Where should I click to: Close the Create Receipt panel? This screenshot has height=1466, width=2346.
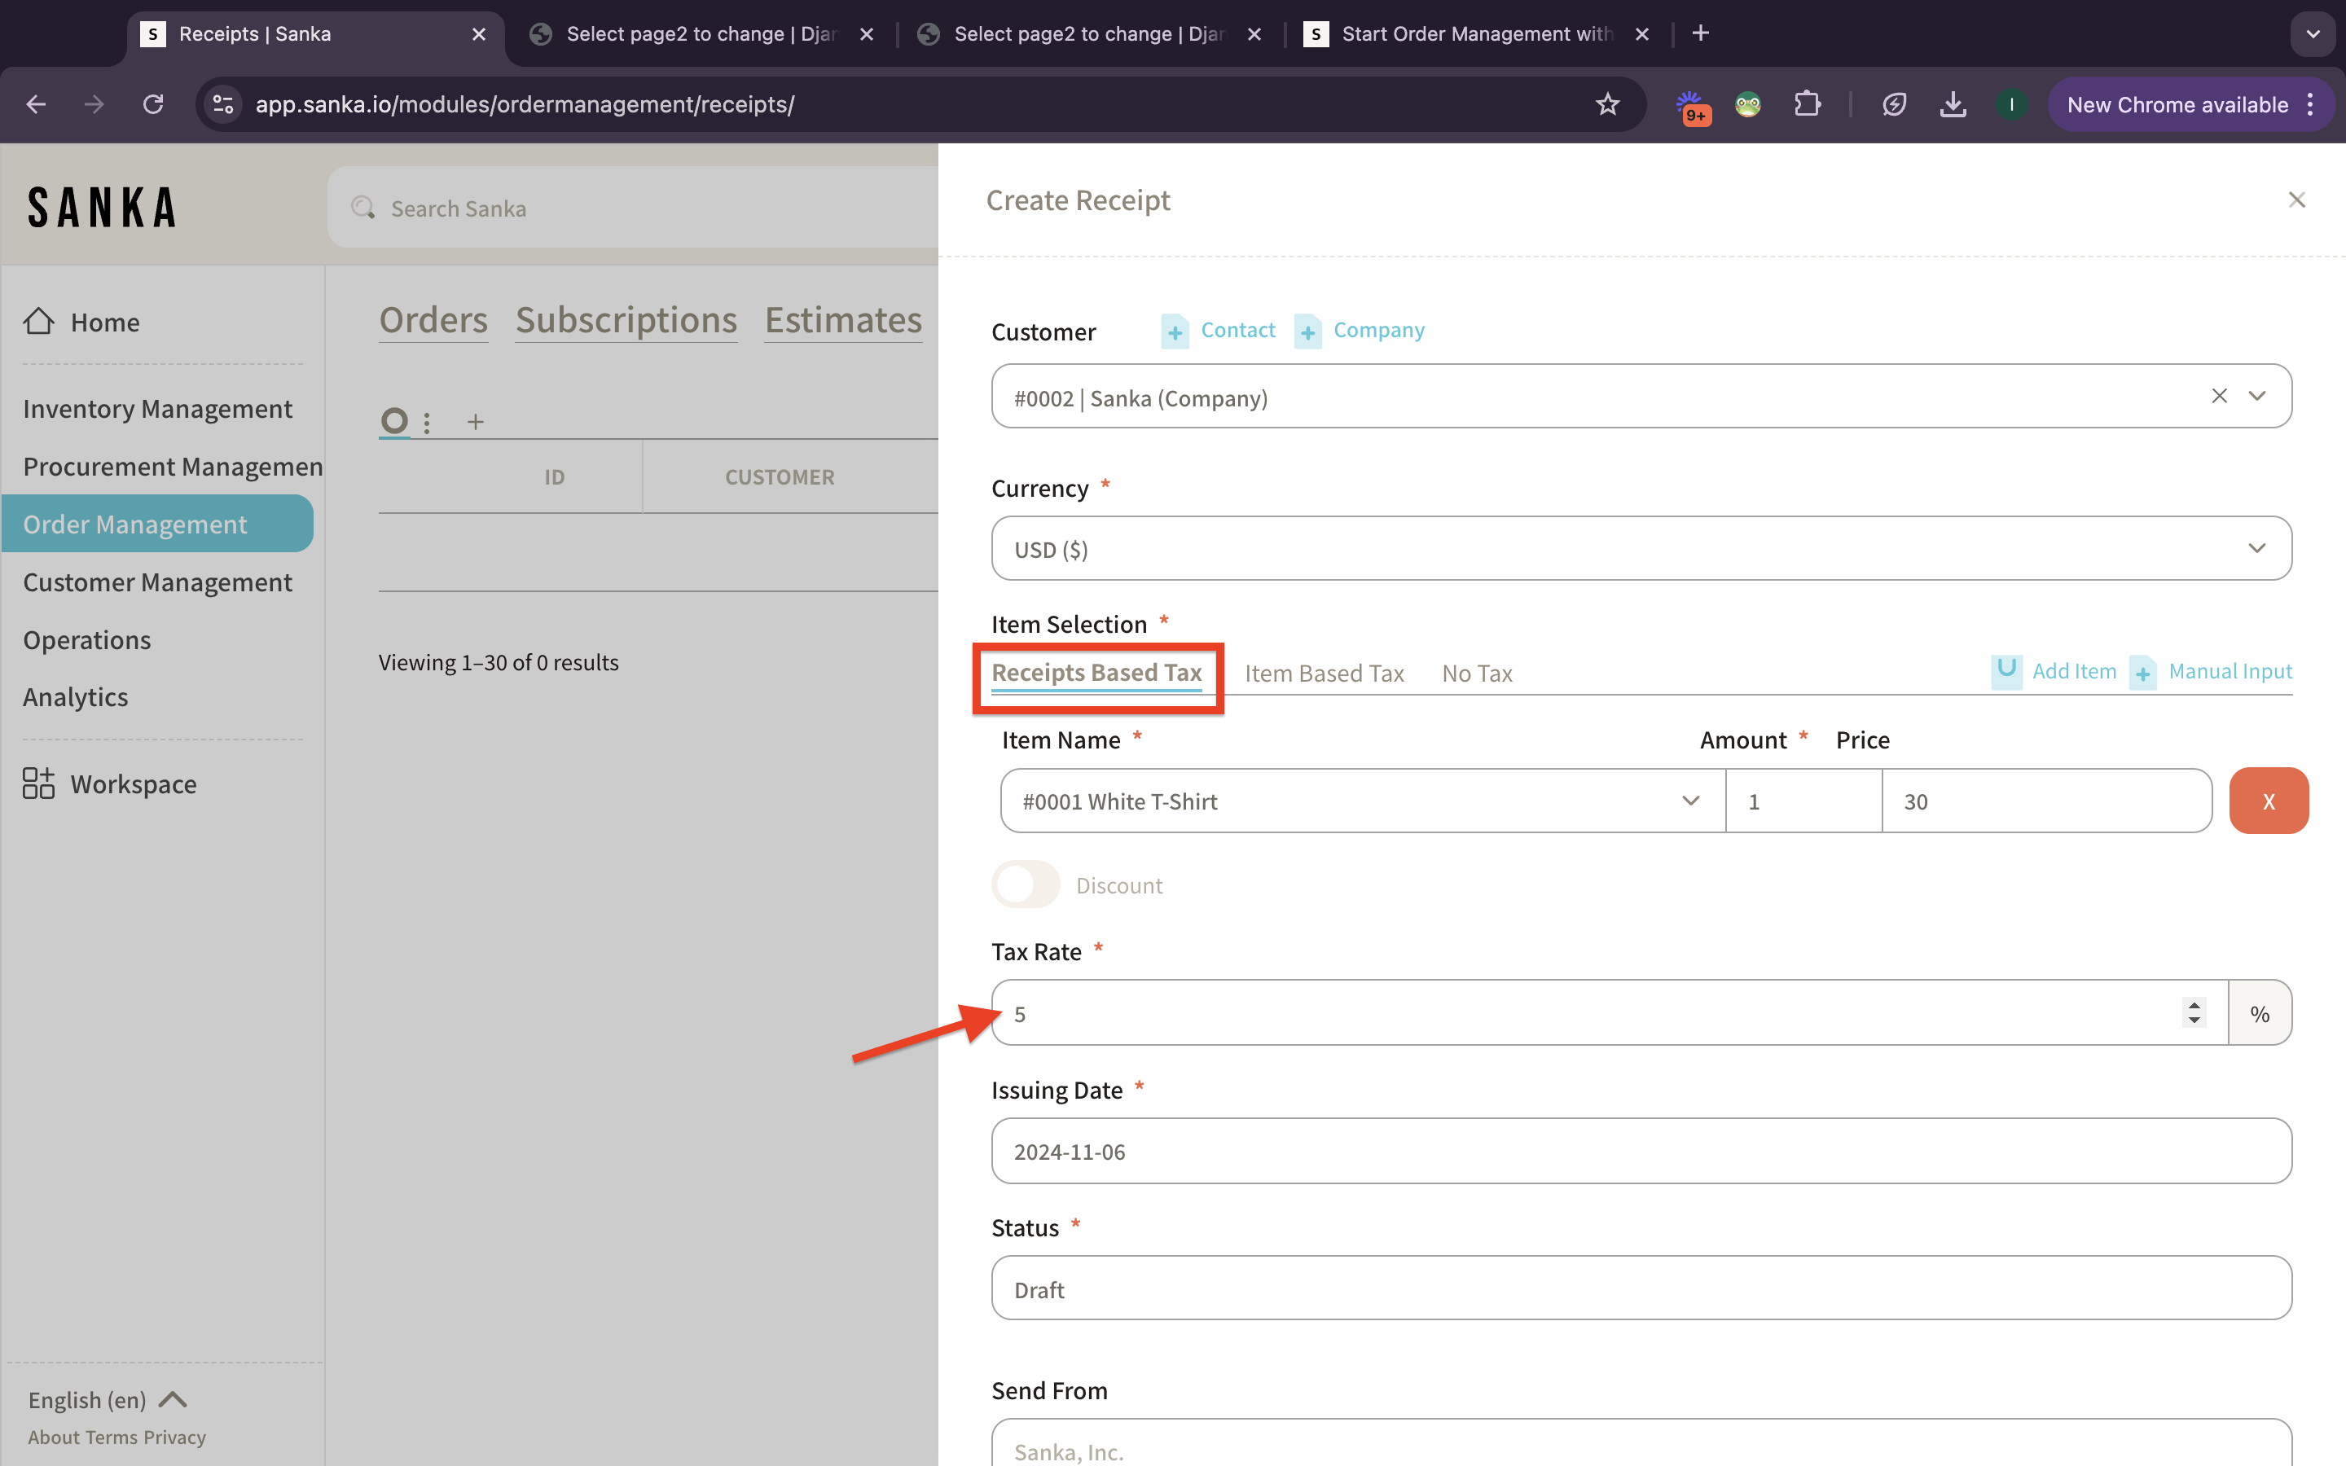point(2295,200)
